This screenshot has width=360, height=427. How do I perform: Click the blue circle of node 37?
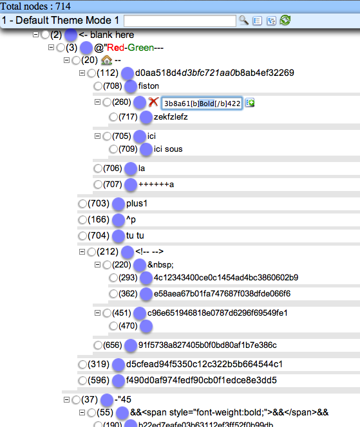coord(107,400)
